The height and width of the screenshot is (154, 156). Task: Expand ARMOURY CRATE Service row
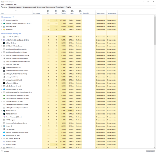click(2, 68)
